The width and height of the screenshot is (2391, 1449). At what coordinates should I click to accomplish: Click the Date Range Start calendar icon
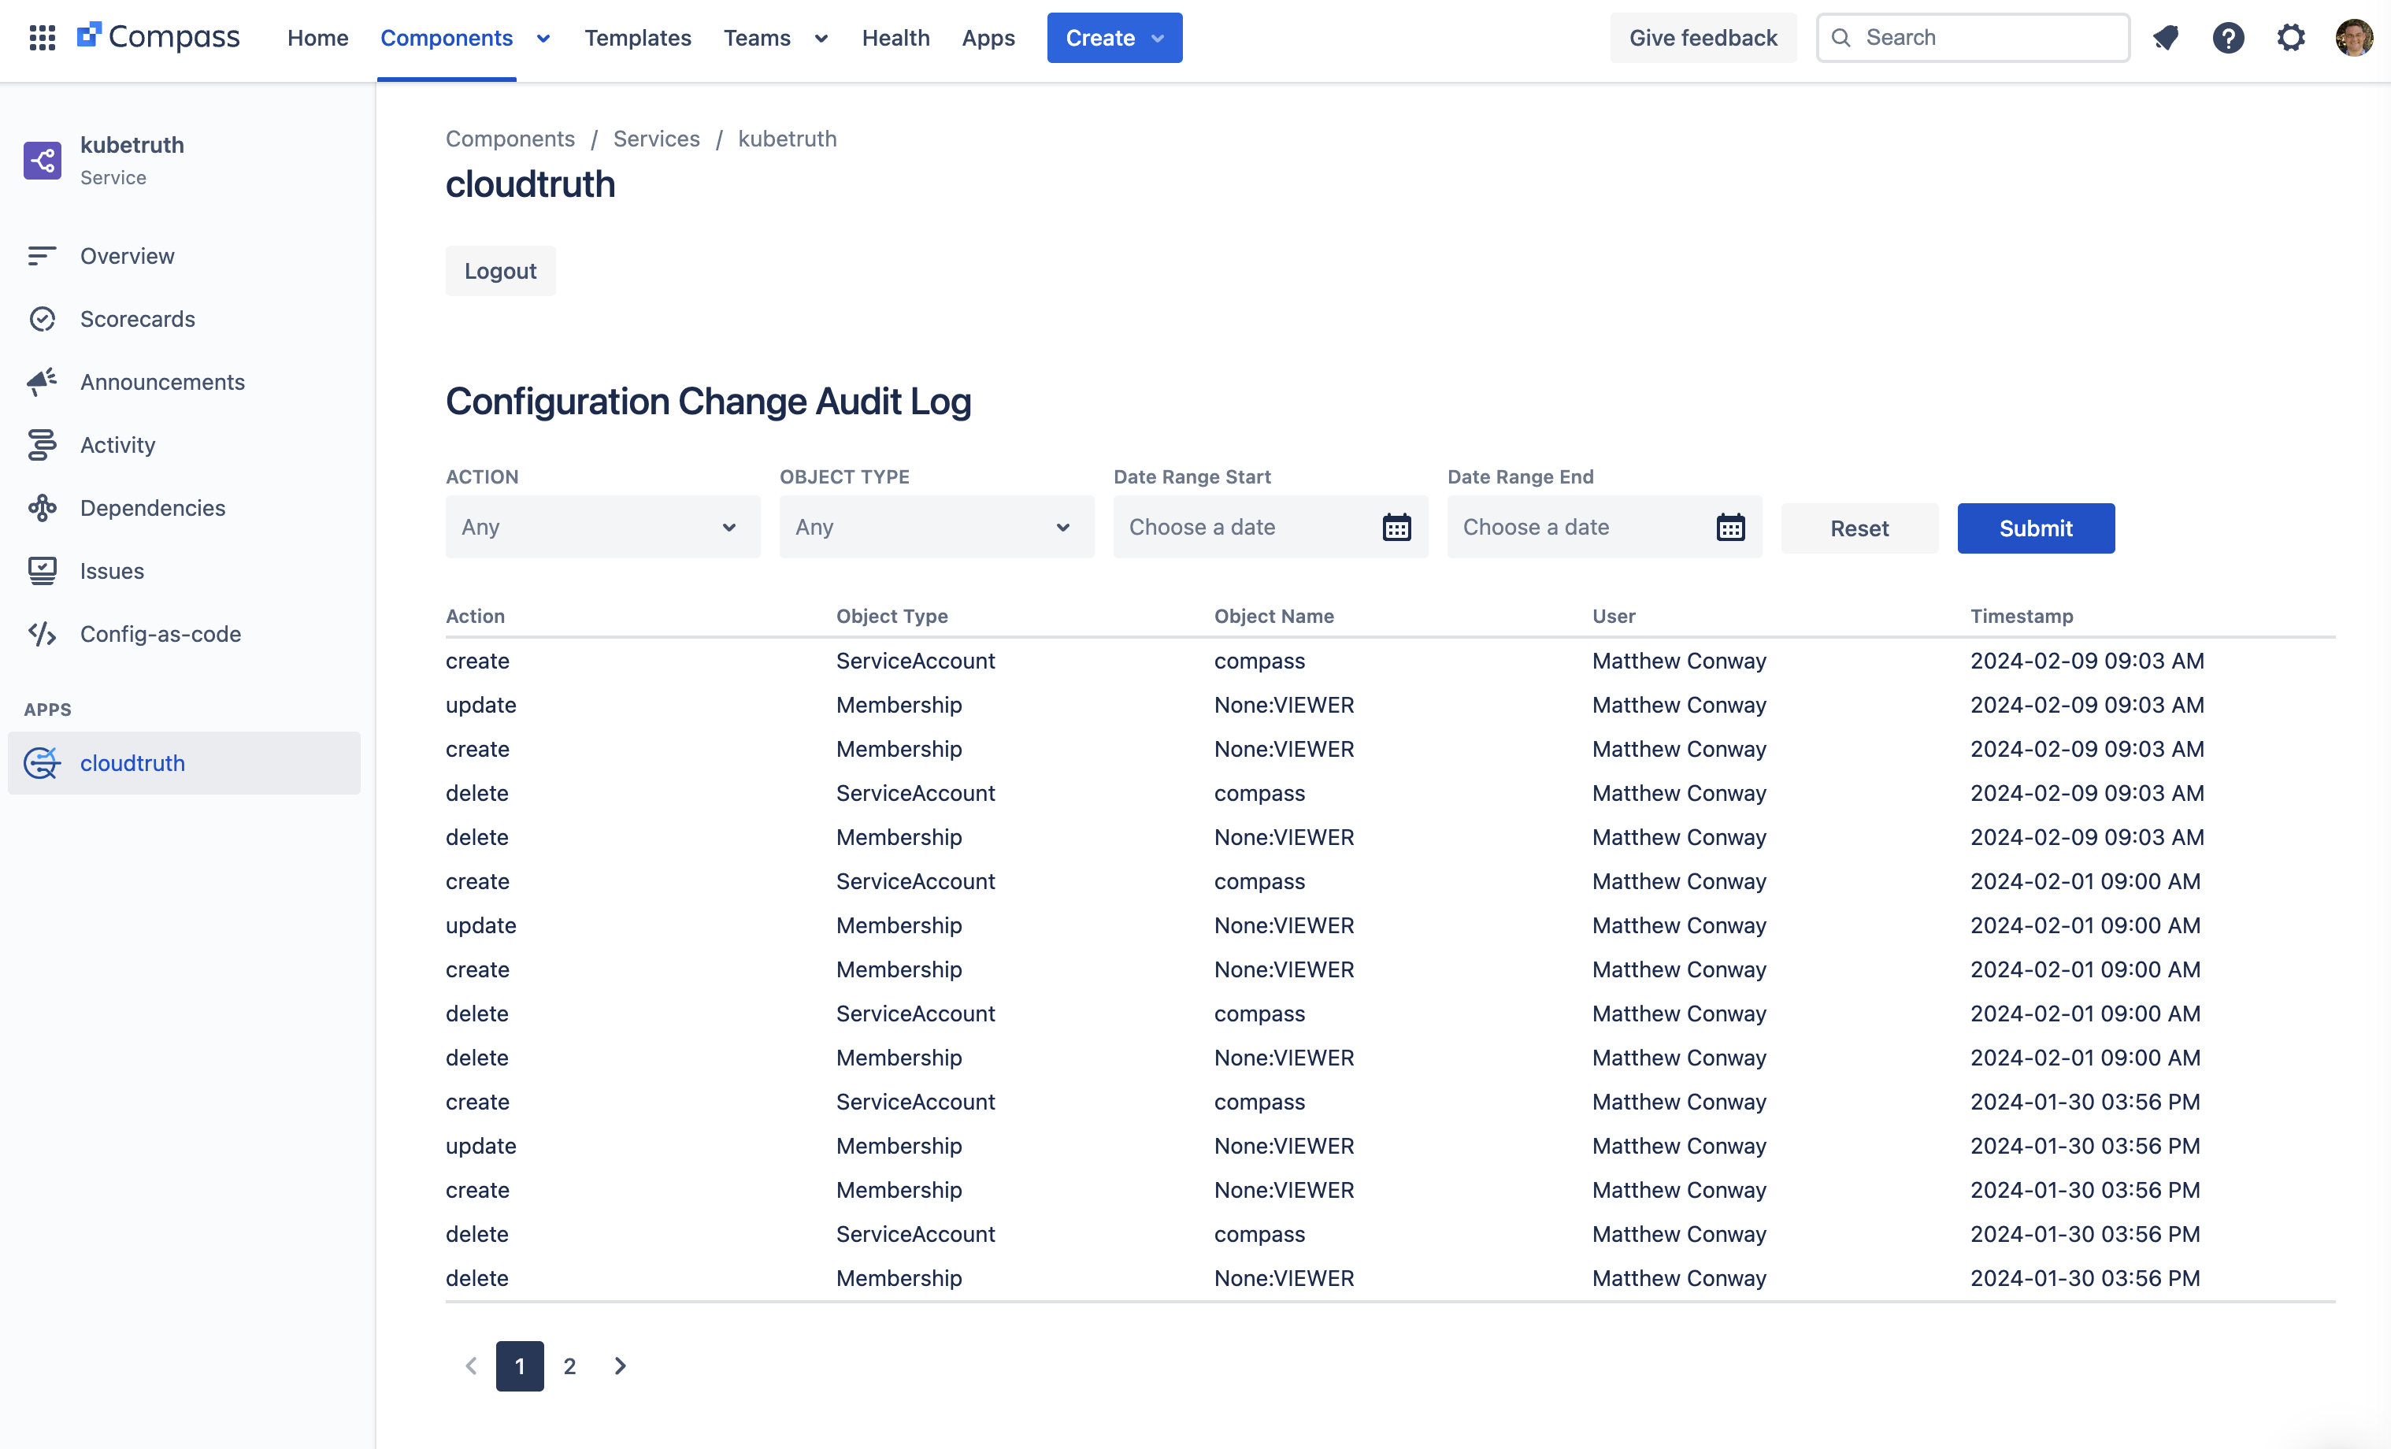[x=1396, y=527]
